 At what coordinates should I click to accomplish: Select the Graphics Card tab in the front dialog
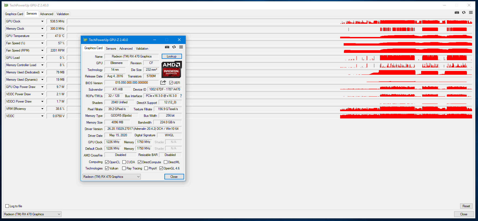click(x=93, y=48)
